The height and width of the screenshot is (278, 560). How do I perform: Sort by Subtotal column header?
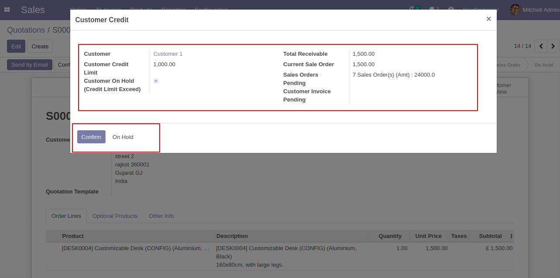490,236
